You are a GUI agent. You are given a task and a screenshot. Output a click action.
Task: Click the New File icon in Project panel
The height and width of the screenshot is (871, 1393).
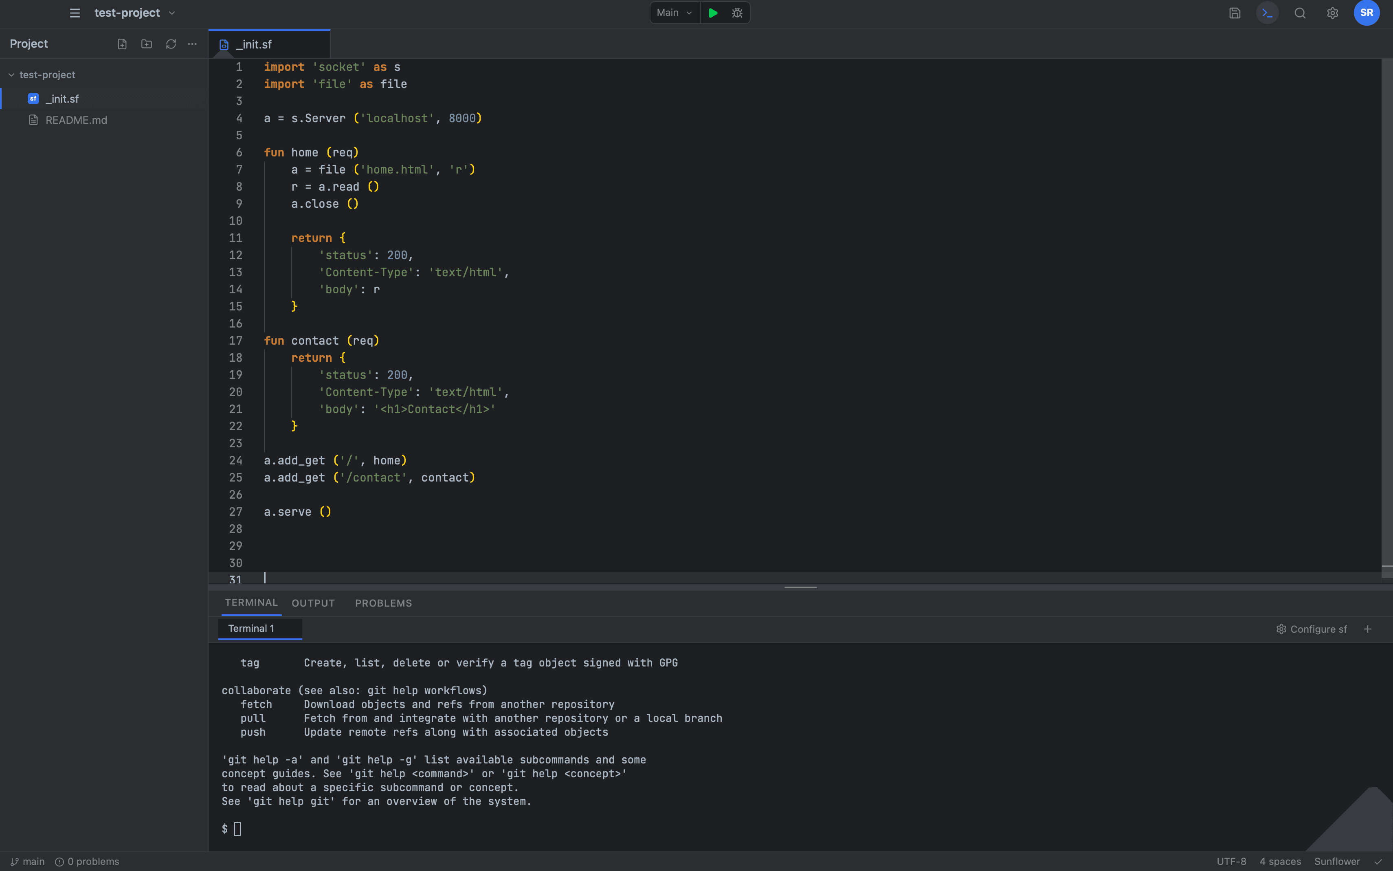(122, 44)
